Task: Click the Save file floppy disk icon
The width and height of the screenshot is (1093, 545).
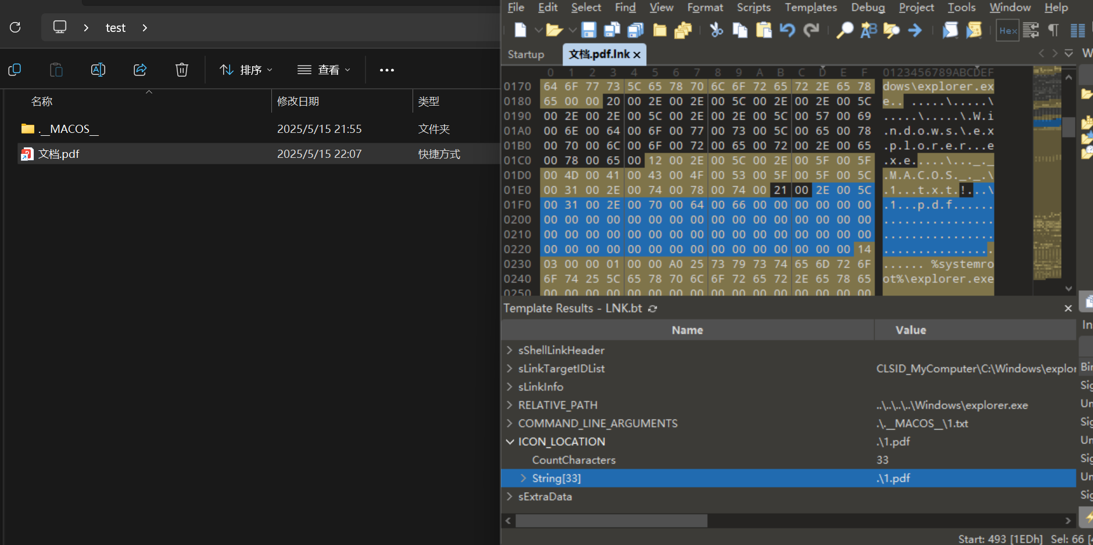Action: [x=589, y=30]
